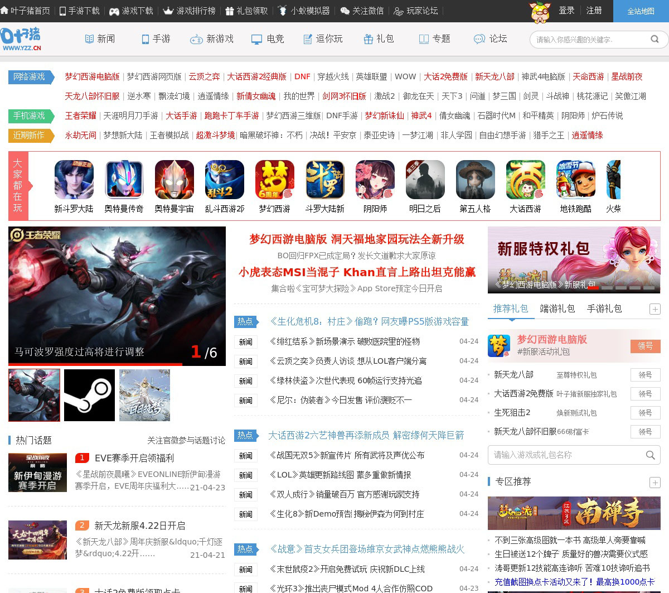Open 专题 navigation menu
This screenshot has width=669, height=593.
(434, 38)
